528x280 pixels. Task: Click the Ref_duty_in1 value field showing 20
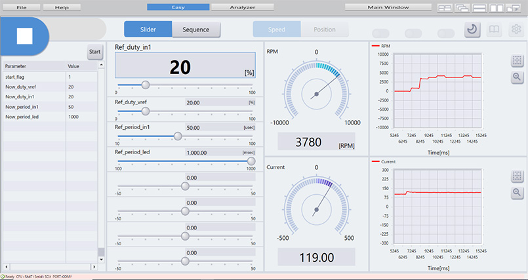point(185,65)
